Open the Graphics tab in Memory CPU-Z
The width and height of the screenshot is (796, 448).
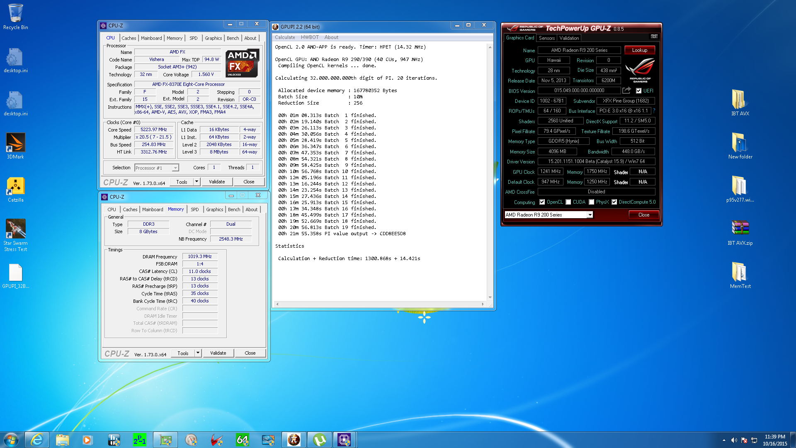pos(214,209)
